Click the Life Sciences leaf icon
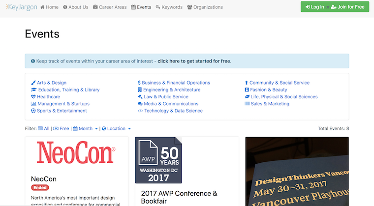The image size is (374, 206). [x=247, y=96]
